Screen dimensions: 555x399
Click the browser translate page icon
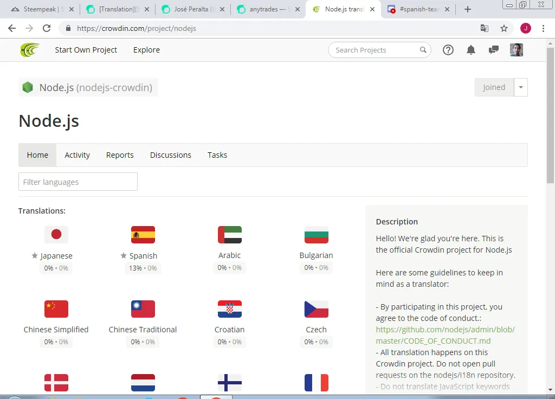484,28
